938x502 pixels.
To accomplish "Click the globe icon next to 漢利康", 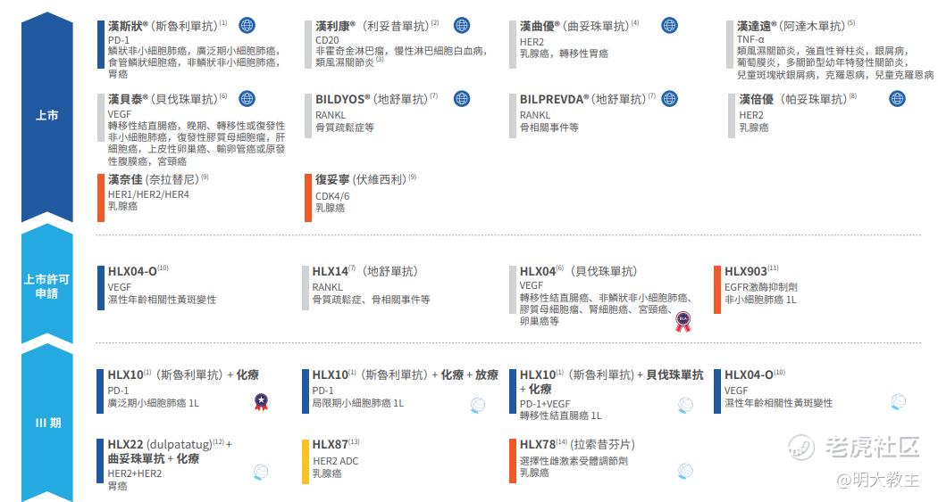I will pyautogui.click(x=461, y=25).
